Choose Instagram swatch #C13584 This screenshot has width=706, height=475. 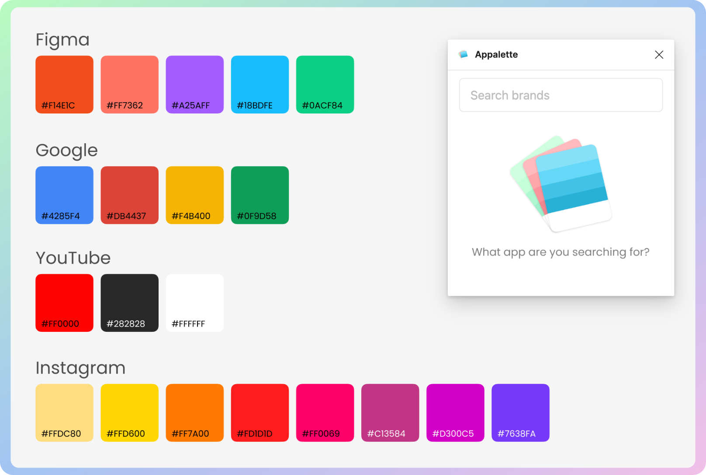(390, 413)
